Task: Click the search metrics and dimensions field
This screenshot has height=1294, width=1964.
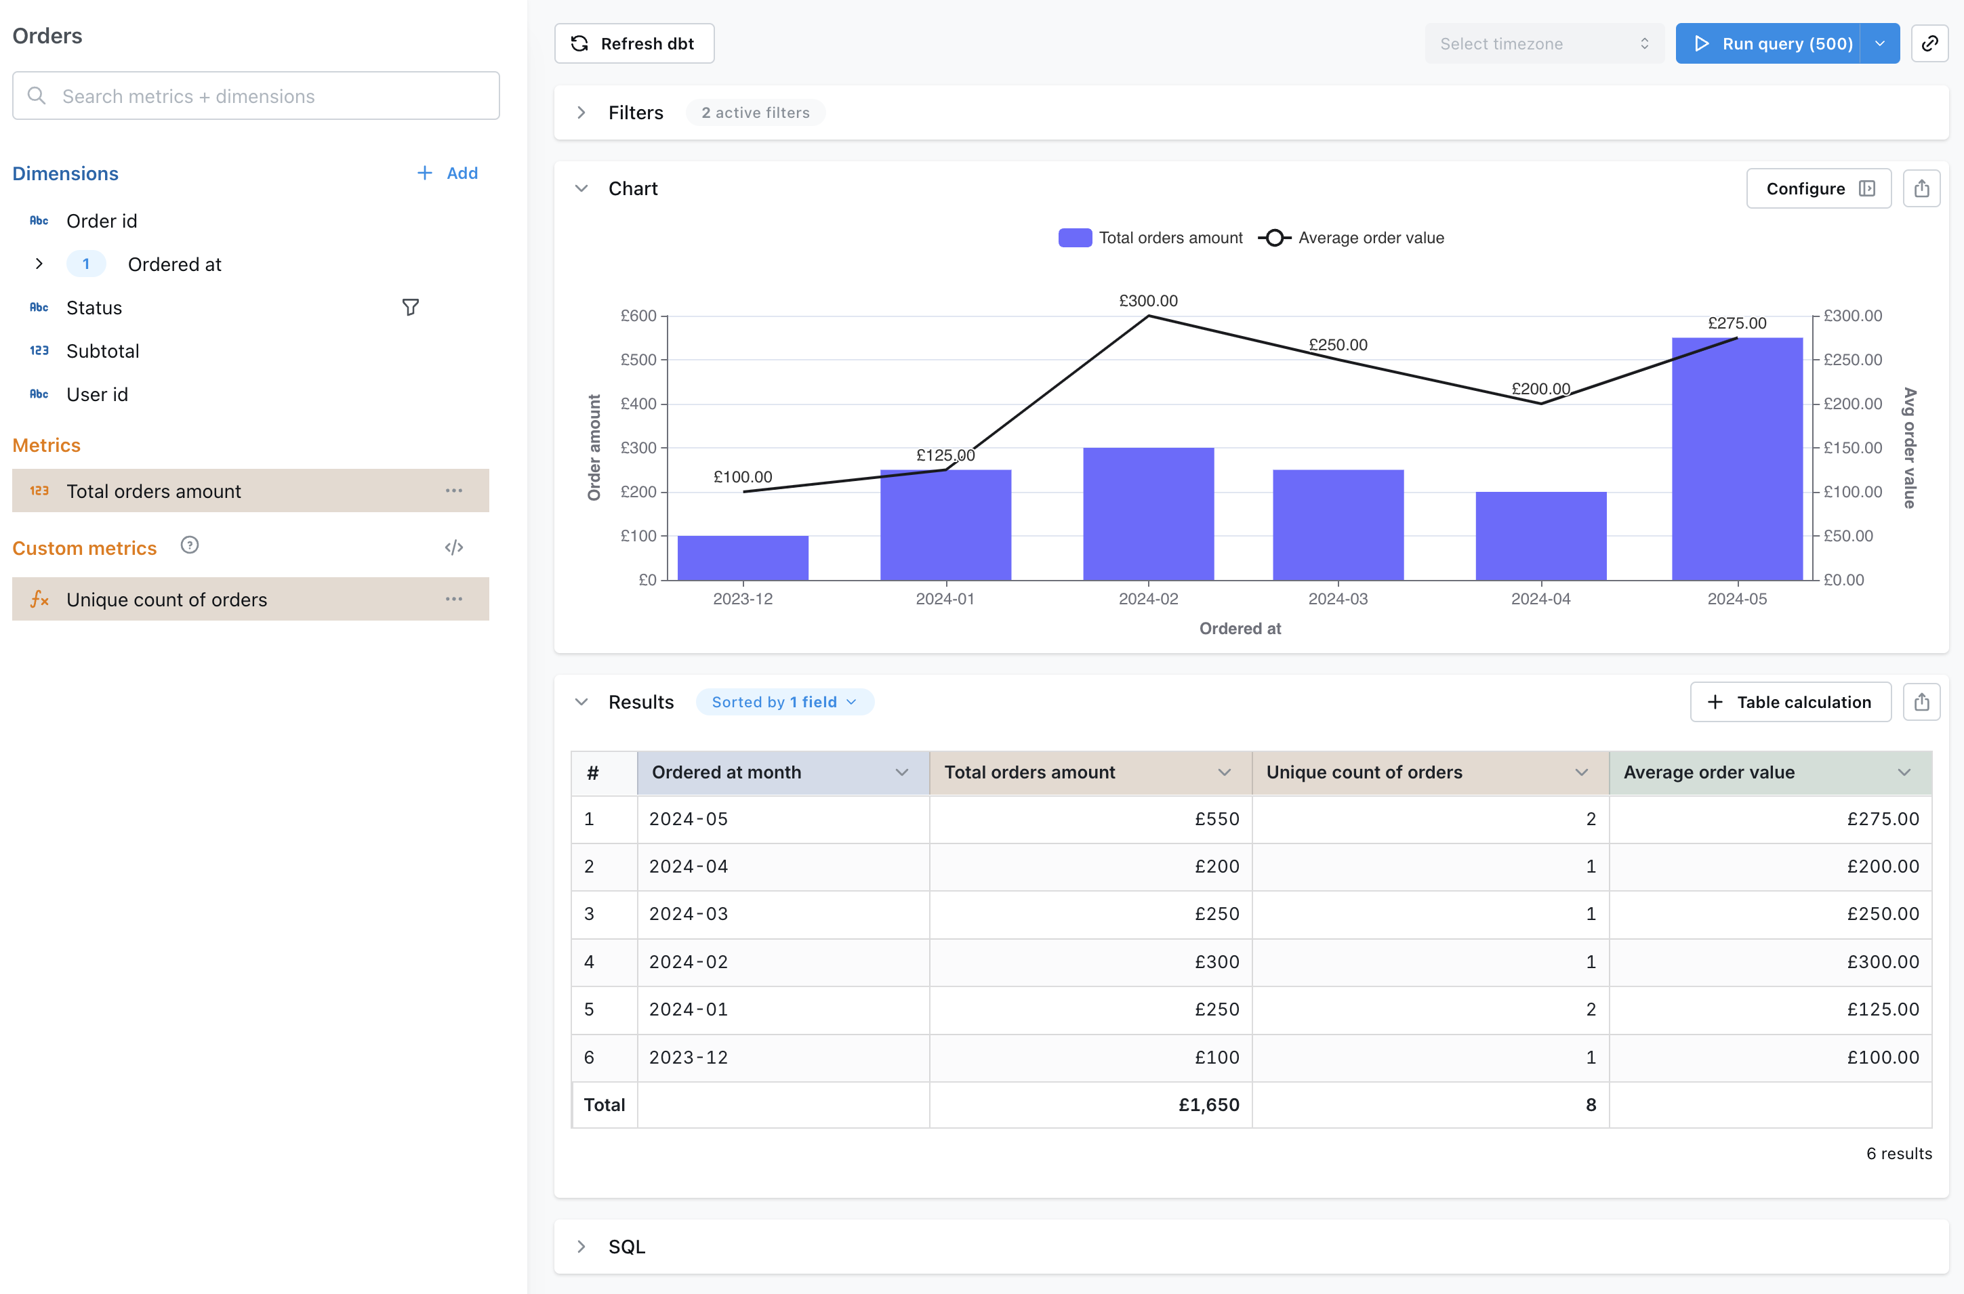Action: click(x=256, y=96)
